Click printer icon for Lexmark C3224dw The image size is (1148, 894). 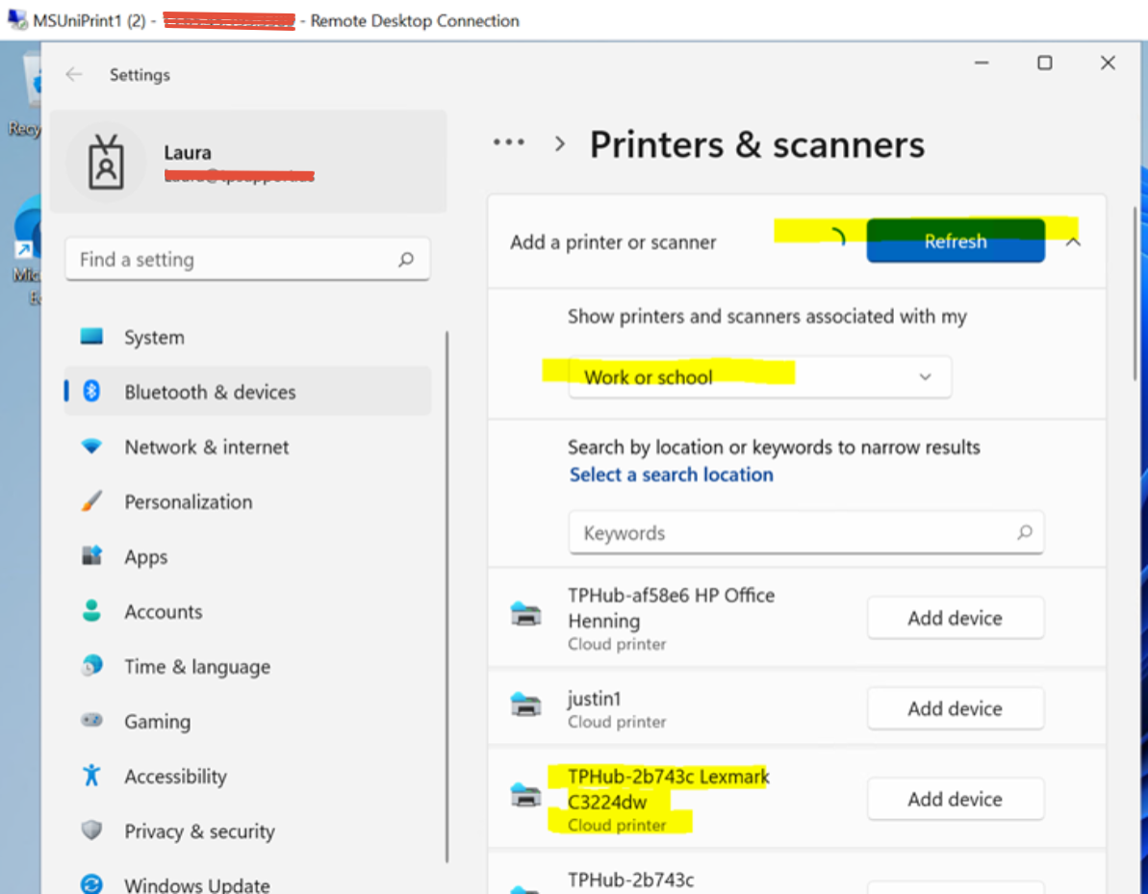click(x=525, y=795)
